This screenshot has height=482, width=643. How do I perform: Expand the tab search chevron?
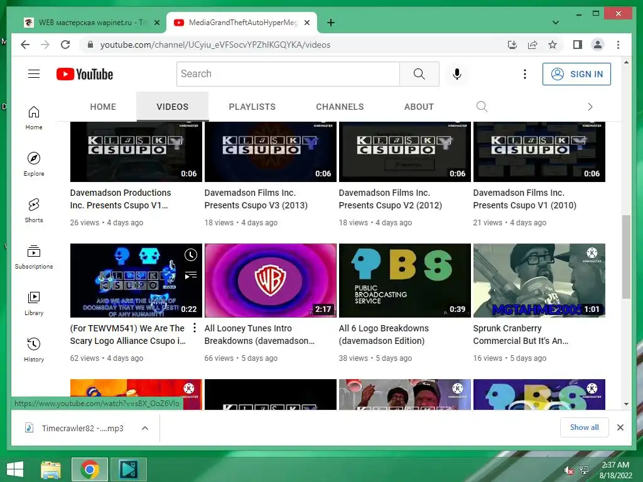[x=556, y=23]
